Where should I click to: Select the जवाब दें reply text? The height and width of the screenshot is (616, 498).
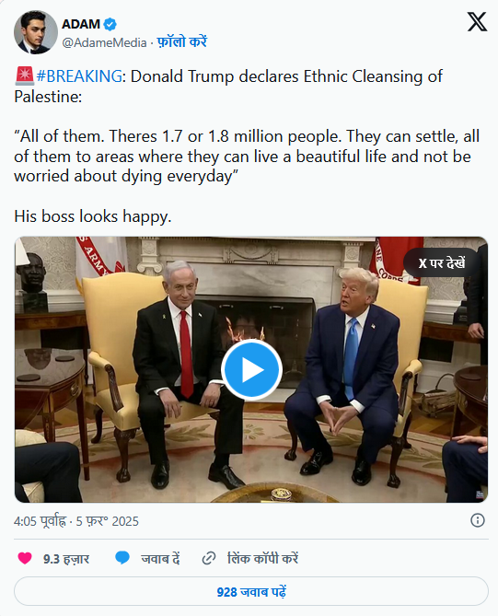[160, 559]
